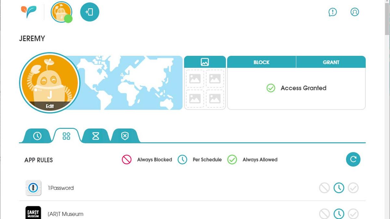
Task: Click the Always Allowed legend icon
Action: (x=232, y=160)
